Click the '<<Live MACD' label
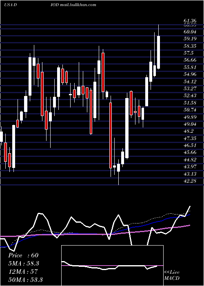The width and height of the screenshot is (204, 286). click(x=172, y=275)
